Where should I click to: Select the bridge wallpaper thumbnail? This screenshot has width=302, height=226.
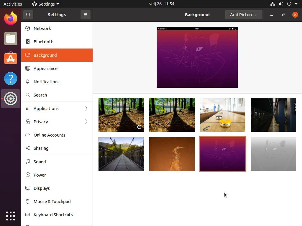121,154
